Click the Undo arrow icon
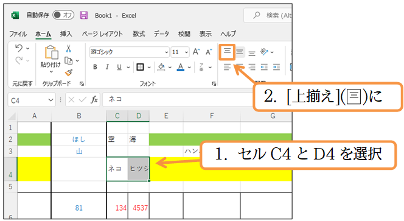This screenshot has width=404, height=221. 19,47
